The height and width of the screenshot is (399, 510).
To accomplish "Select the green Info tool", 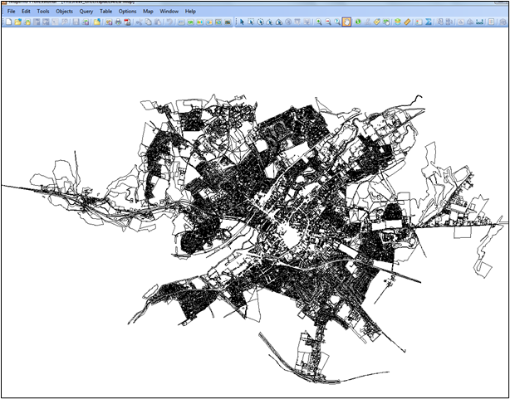I will [x=358, y=22].
